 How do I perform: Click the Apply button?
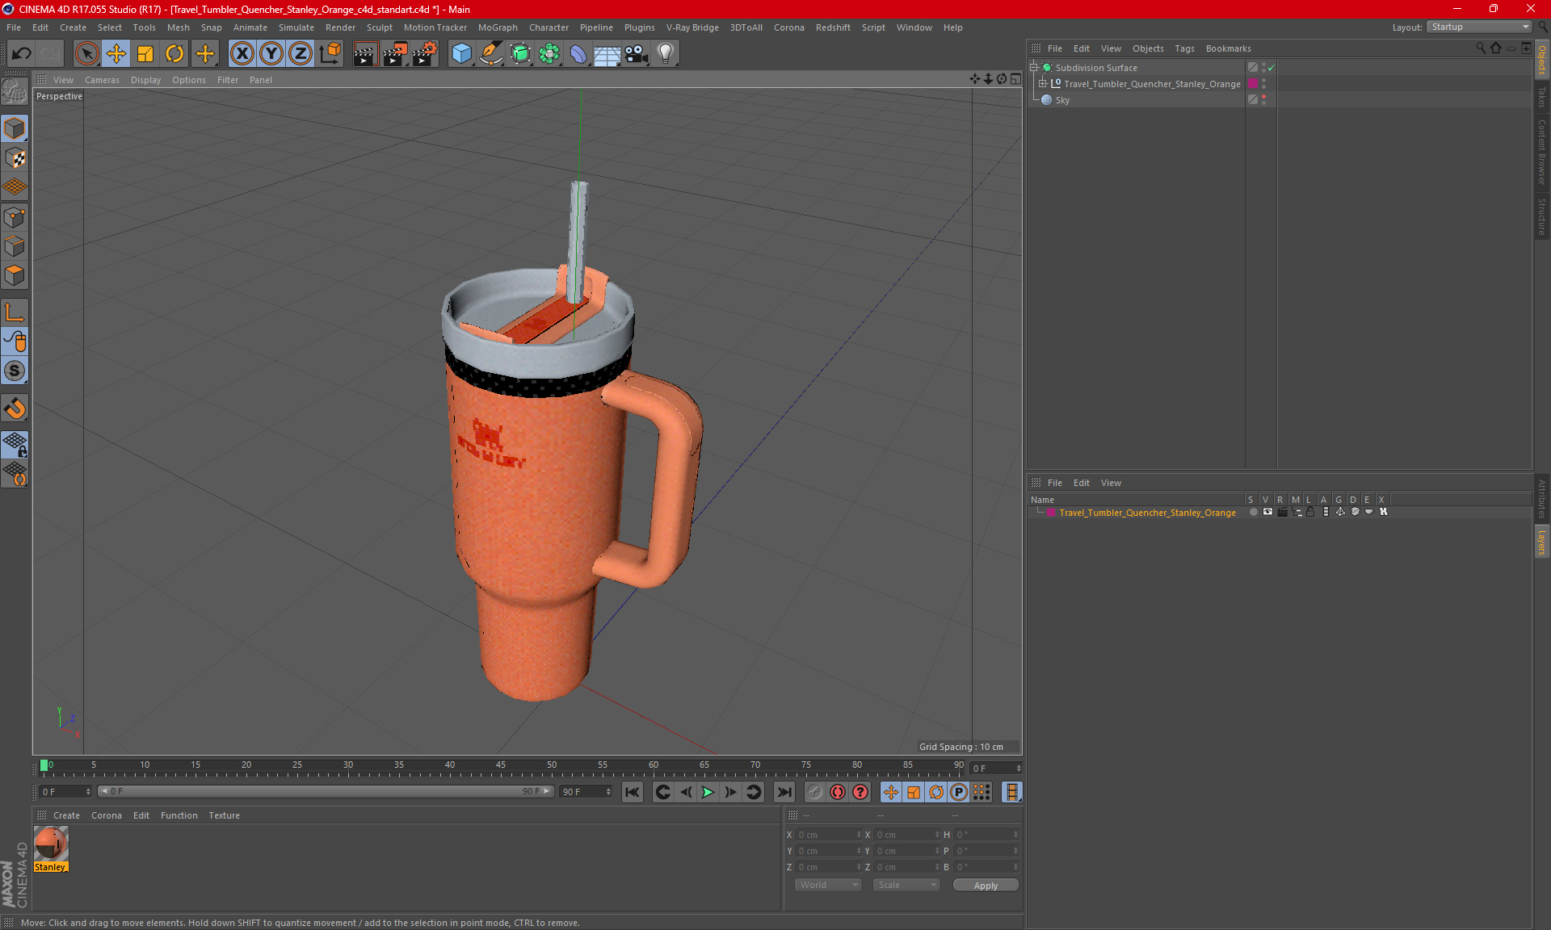pyautogui.click(x=985, y=885)
